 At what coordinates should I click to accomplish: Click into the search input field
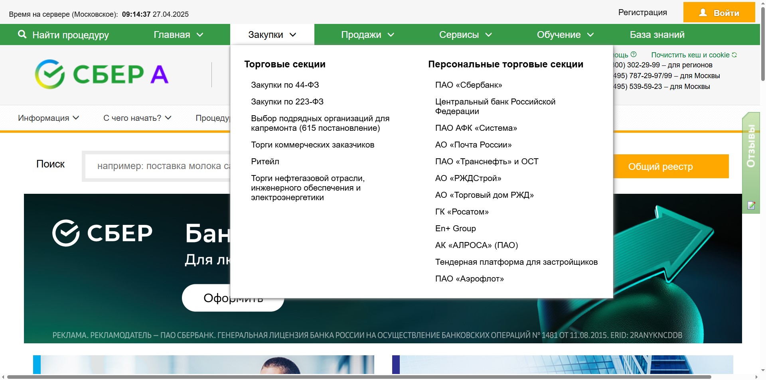158,166
